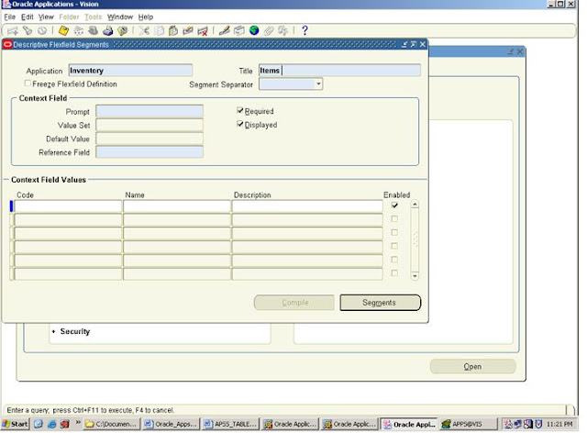
Task: Open the Folder menu
Action: (x=69, y=17)
